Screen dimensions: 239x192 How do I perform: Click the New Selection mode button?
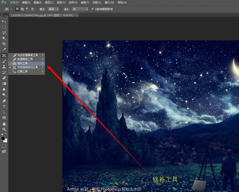point(17,9)
